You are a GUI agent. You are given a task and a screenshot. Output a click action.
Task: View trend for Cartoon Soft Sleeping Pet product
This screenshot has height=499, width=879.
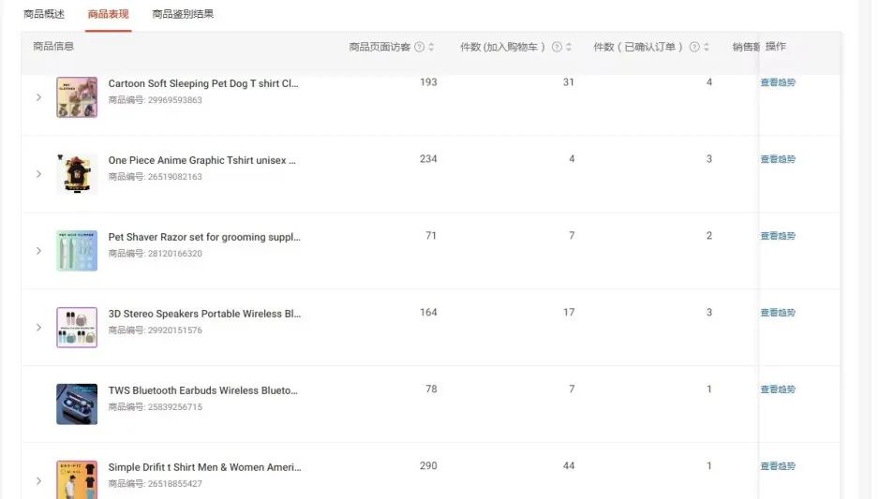[778, 82]
